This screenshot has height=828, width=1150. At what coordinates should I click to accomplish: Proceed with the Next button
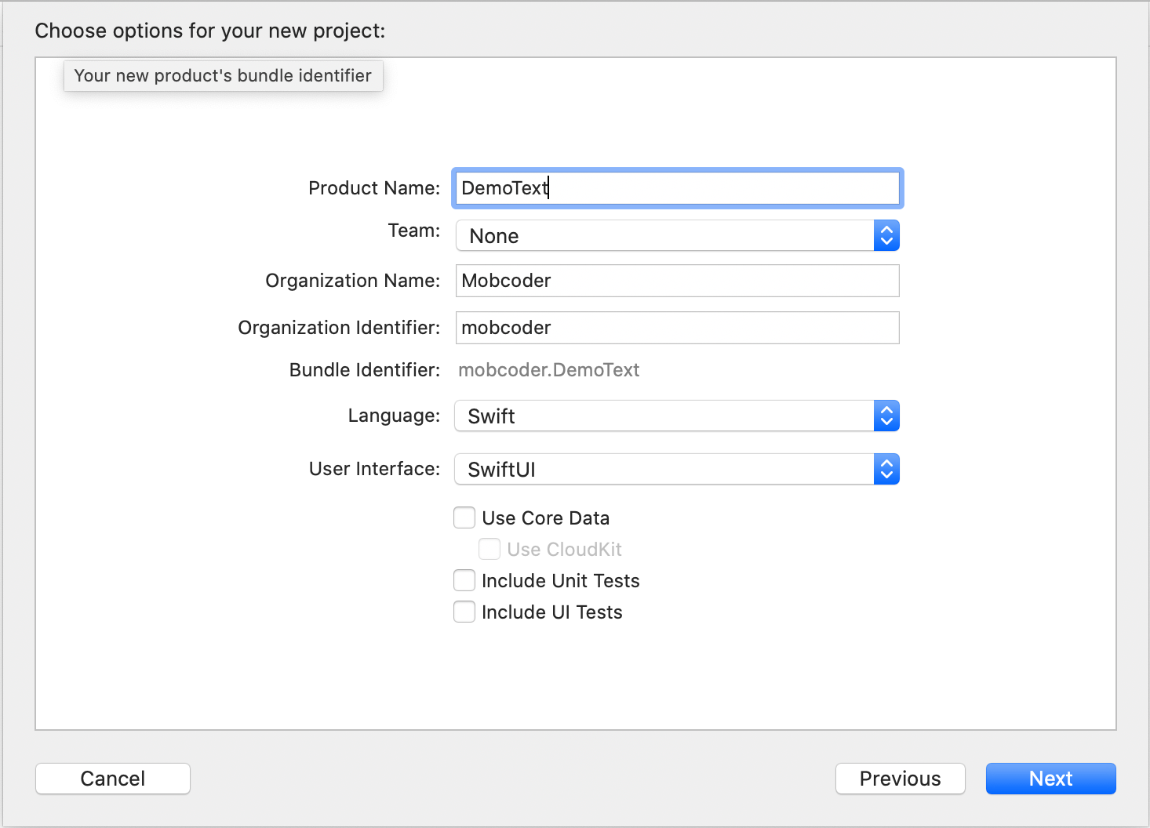(1050, 779)
